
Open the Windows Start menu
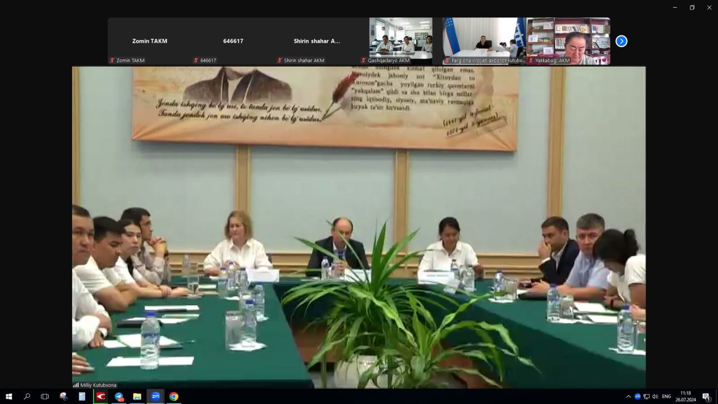[9, 396]
